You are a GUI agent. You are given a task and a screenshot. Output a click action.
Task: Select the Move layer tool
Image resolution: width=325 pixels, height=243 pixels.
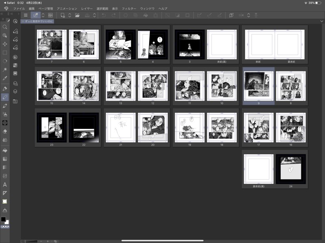point(5,44)
